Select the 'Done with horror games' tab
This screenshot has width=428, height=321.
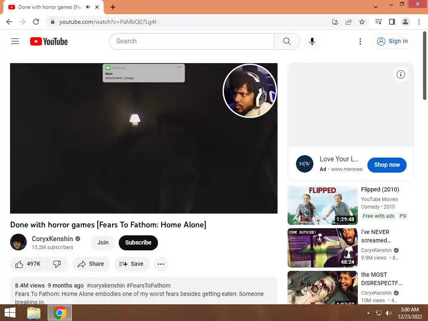(x=49, y=7)
